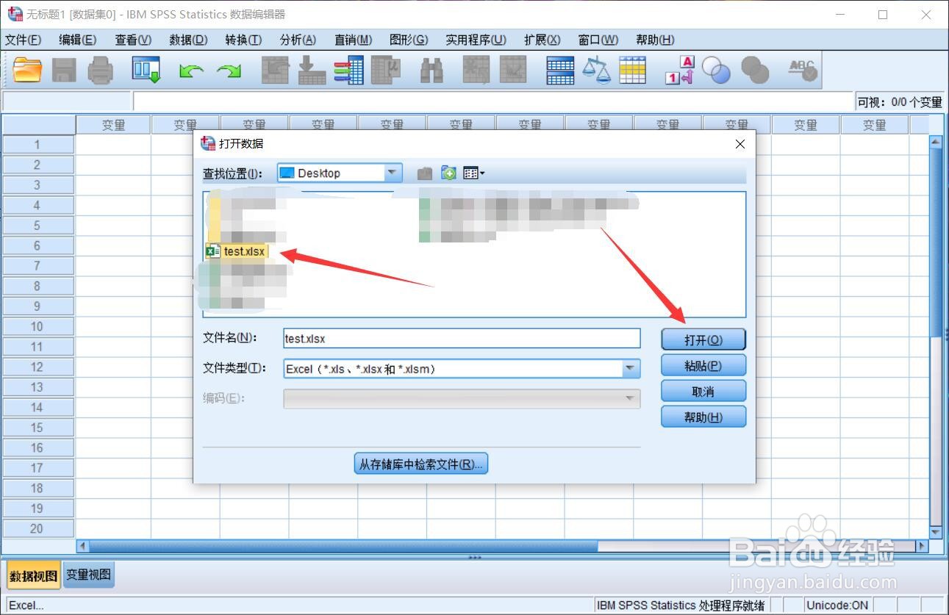Click the 打开 button

[x=703, y=339]
